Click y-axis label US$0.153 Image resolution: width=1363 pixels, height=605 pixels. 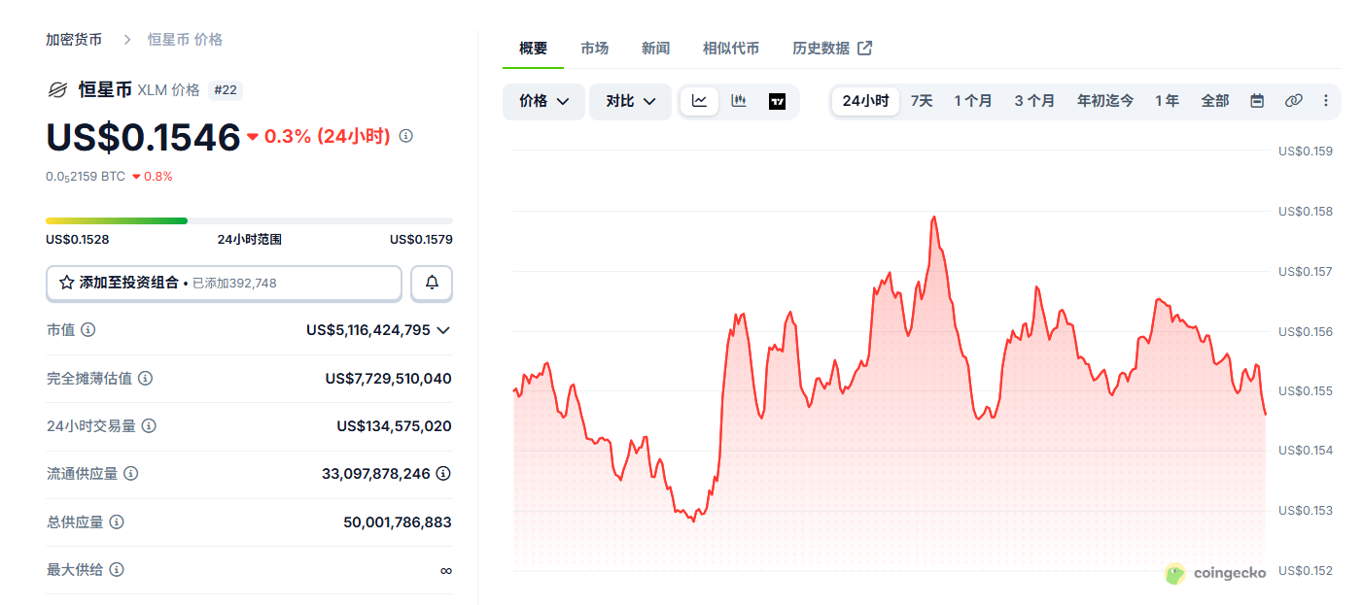tap(1306, 511)
